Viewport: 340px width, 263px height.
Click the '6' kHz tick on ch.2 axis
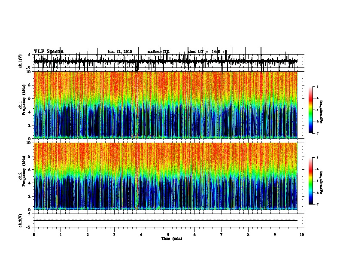coord(30,170)
